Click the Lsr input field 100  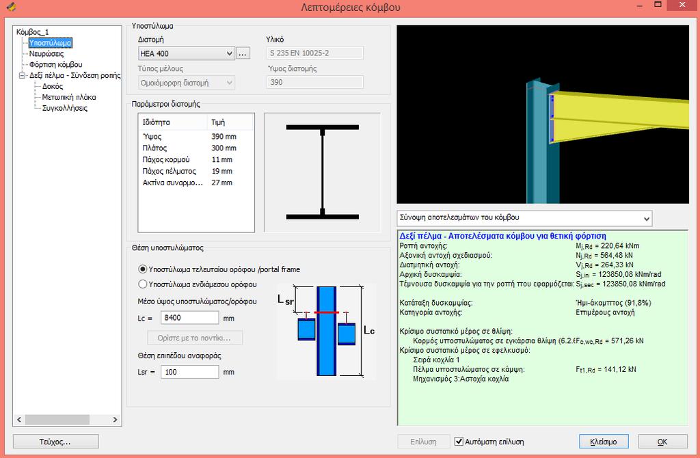pyautogui.click(x=190, y=372)
